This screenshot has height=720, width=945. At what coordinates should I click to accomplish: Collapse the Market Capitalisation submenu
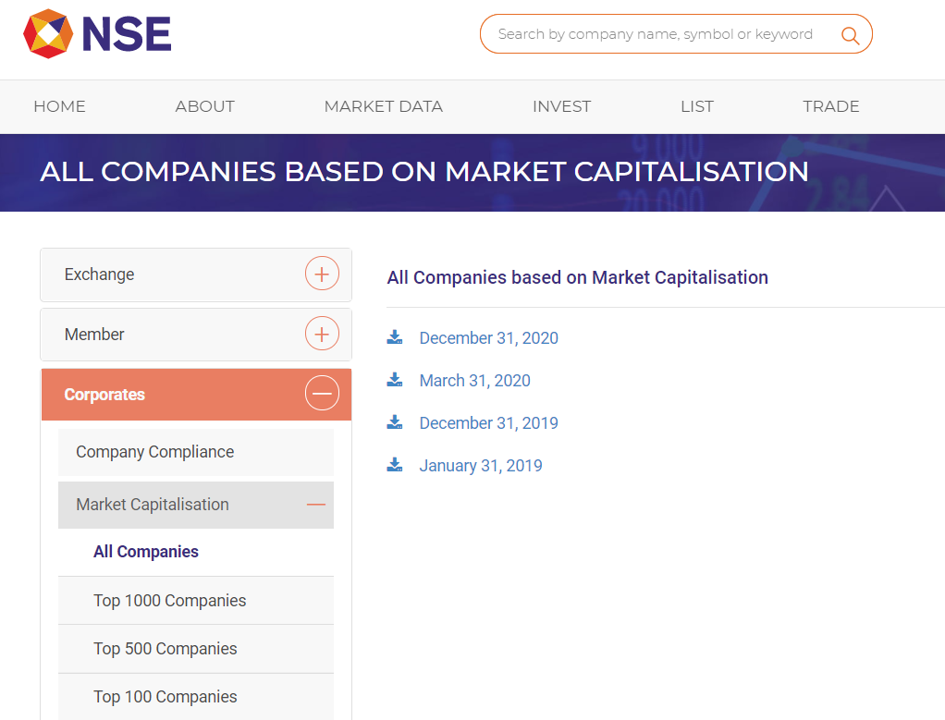pos(316,505)
